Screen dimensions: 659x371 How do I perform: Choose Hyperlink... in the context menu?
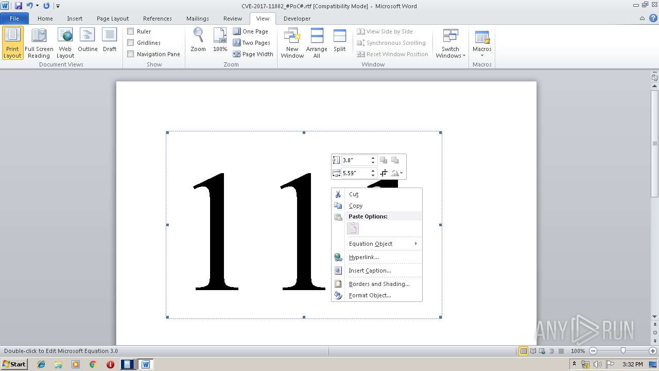(x=377, y=257)
